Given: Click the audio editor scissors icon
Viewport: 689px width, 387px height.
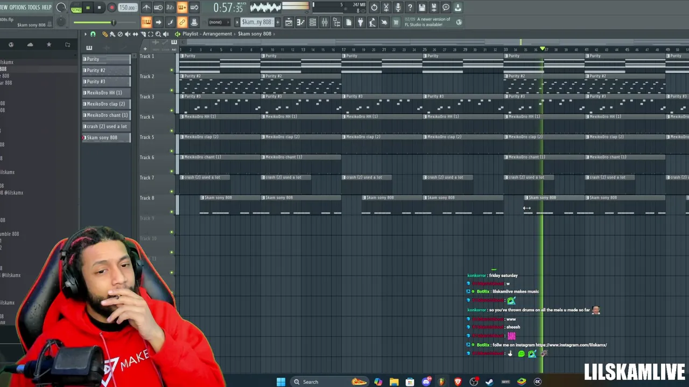Looking at the screenshot, I should click(386, 8).
